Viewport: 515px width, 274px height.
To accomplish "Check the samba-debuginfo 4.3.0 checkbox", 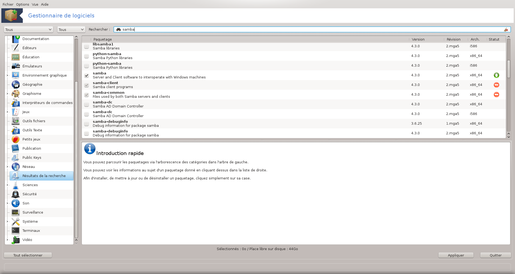I will [86, 134].
